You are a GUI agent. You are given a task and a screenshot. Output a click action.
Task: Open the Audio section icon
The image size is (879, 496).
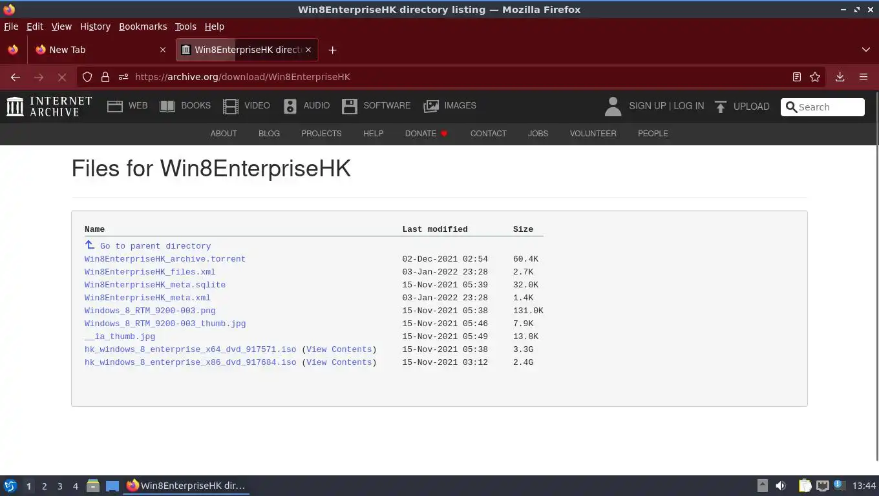[290, 107]
